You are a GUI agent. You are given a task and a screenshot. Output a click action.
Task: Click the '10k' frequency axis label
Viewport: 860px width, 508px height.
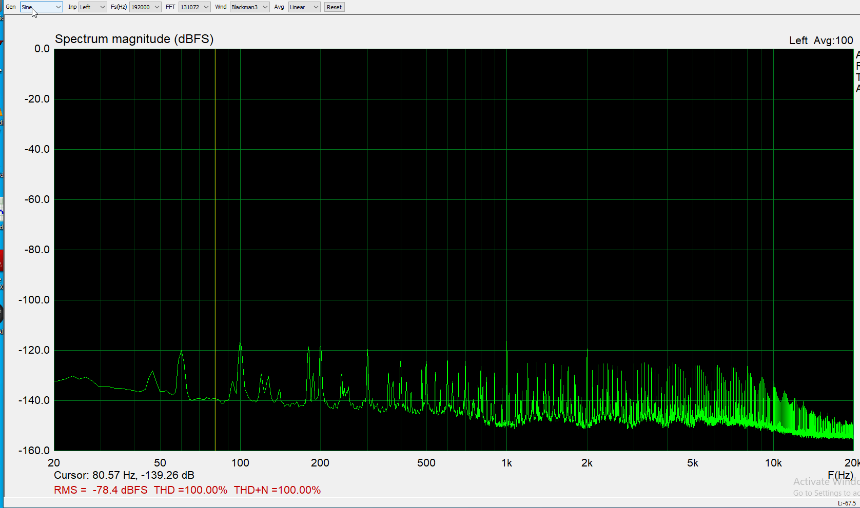click(773, 463)
